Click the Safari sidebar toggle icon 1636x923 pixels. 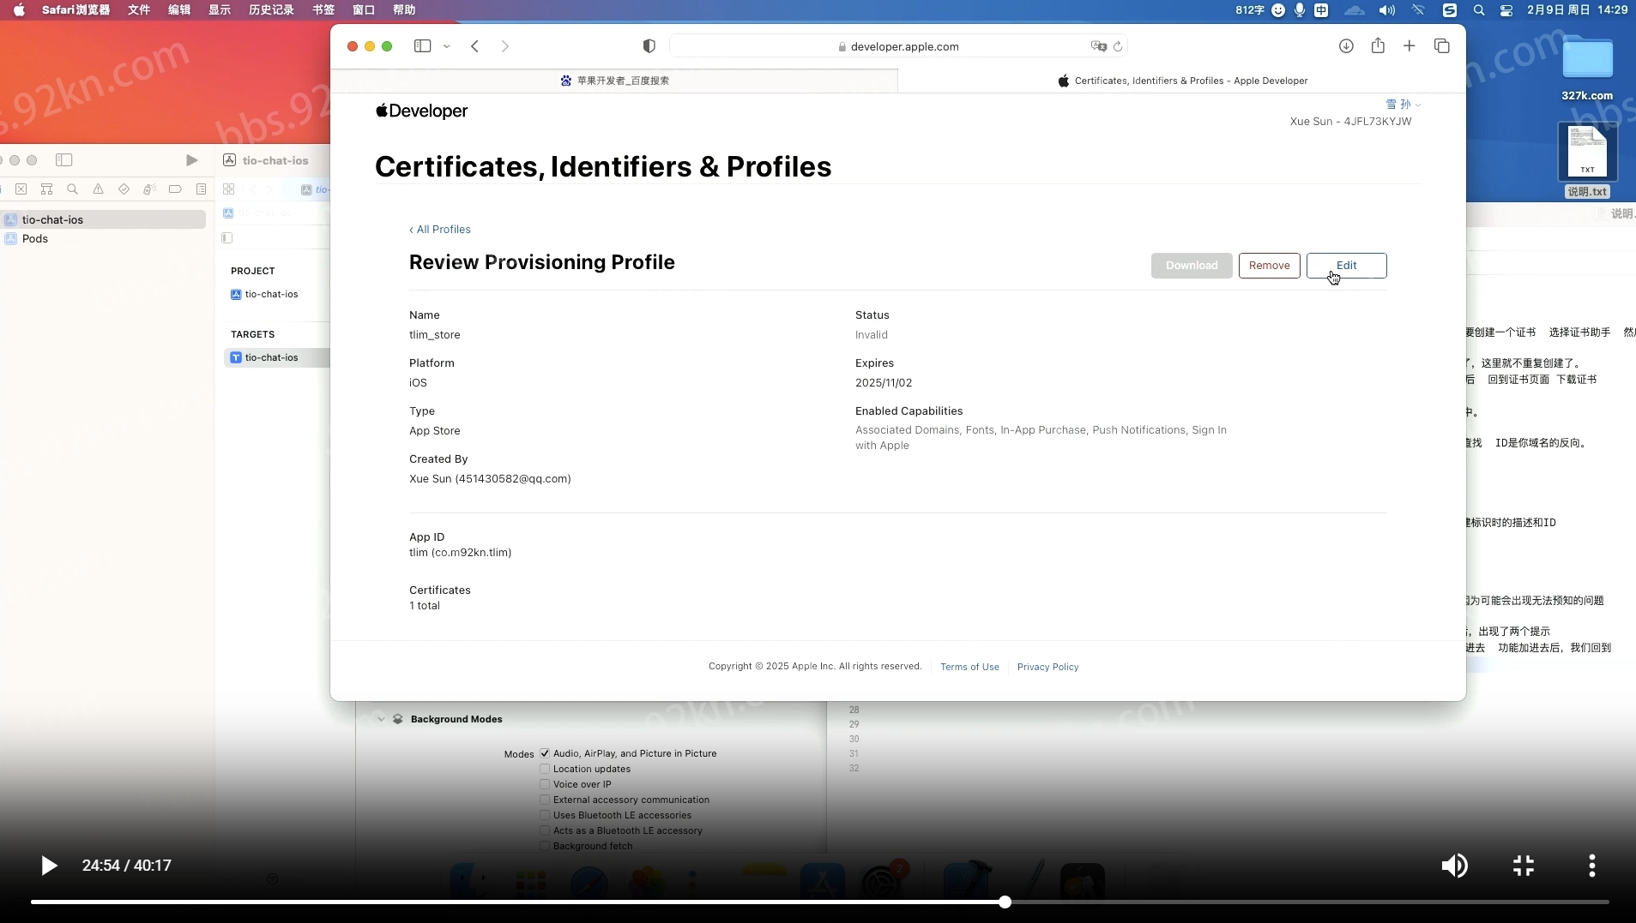422,46
